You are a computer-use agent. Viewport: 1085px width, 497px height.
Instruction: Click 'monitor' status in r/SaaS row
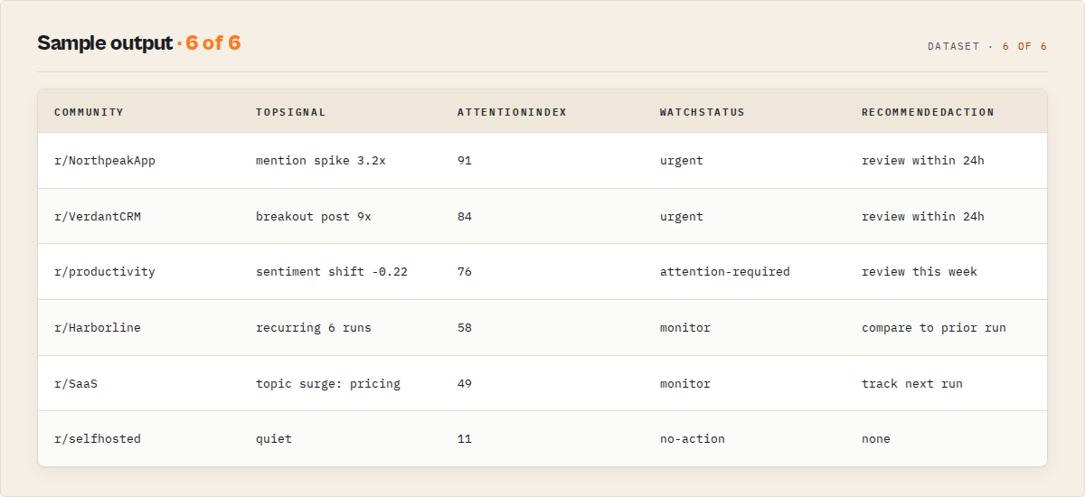click(685, 384)
